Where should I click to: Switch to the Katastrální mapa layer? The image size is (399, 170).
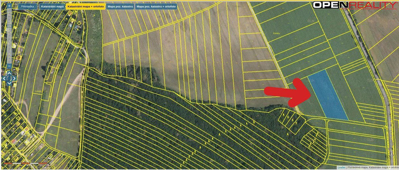(x=52, y=6)
